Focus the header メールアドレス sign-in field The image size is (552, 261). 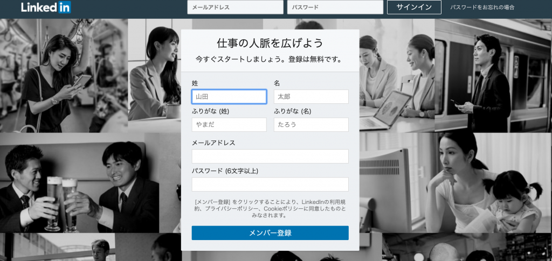(235, 8)
